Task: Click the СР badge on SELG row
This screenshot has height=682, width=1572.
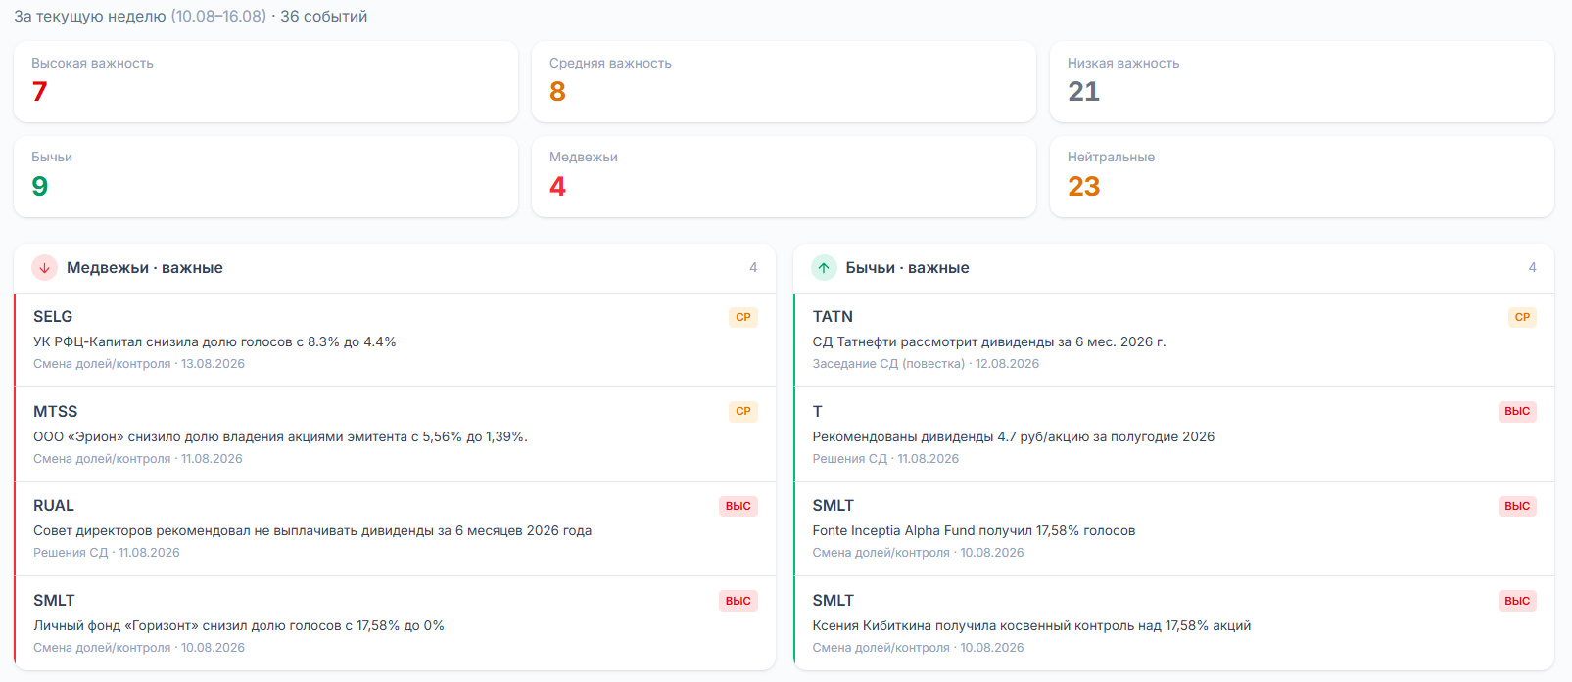Action: (x=743, y=317)
